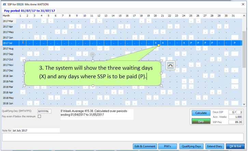
Task: Click the large note text box
Action: pyautogui.click(x=123, y=137)
